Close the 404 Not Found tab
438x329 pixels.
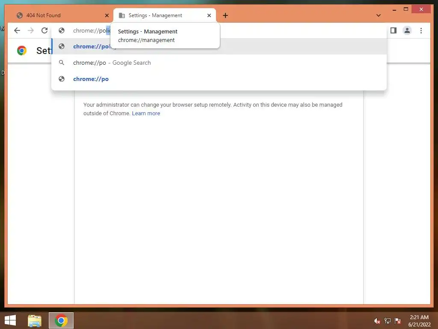[x=107, y=15]
